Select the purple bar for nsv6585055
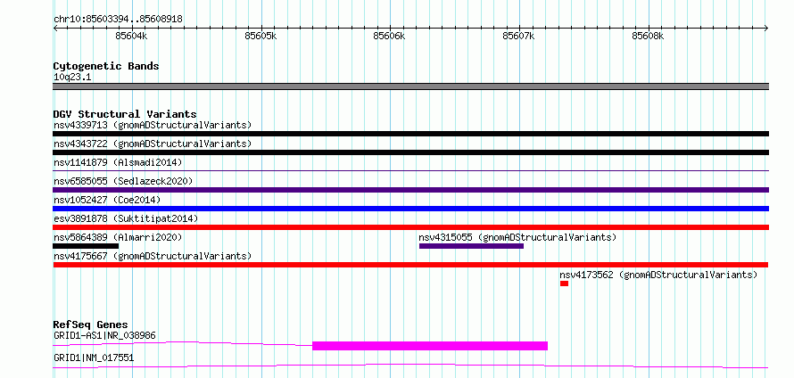Viewport: 794px width, 378px height. 410,190
